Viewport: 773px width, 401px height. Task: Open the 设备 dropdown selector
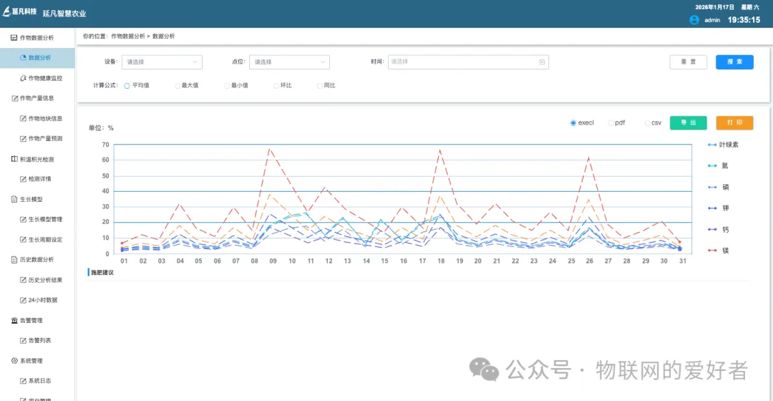click(162, 62)
